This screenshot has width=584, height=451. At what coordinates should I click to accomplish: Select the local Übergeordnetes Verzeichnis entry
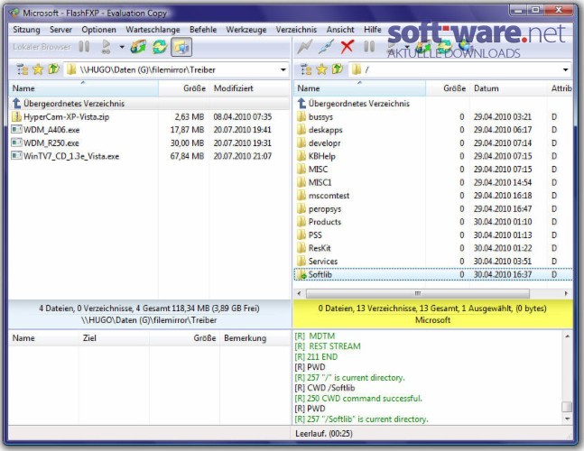pyautogui.click(x=149, y=104)
